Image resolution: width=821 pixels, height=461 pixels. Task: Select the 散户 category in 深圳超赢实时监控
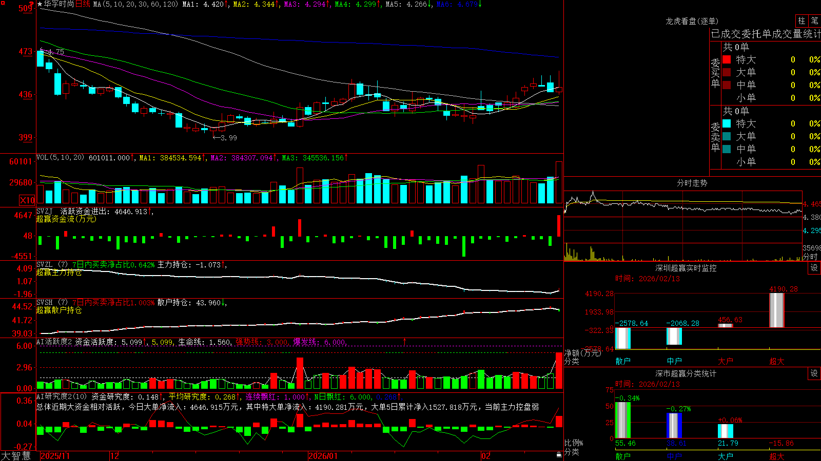pos(623,361)
